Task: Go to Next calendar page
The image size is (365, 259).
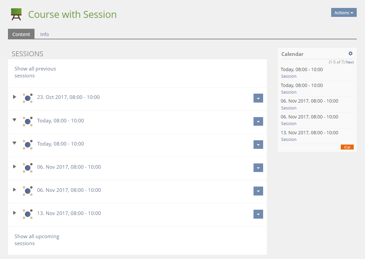Action: click(x=350, y=62)
